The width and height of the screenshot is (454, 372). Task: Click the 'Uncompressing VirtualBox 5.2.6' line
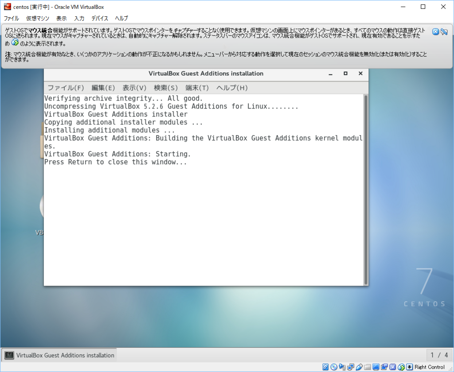coord(171,106)
